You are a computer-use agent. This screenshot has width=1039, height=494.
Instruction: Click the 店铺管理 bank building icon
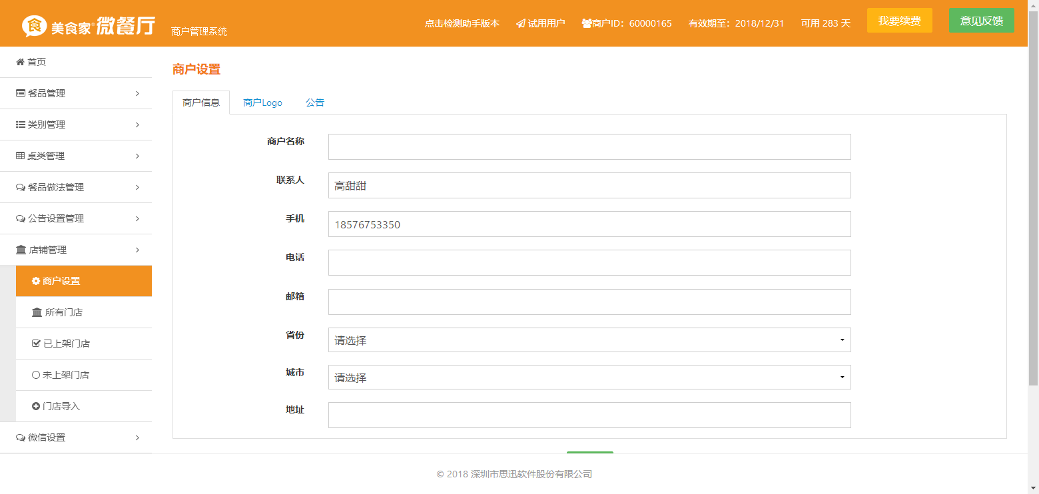(x=21, y=250)
